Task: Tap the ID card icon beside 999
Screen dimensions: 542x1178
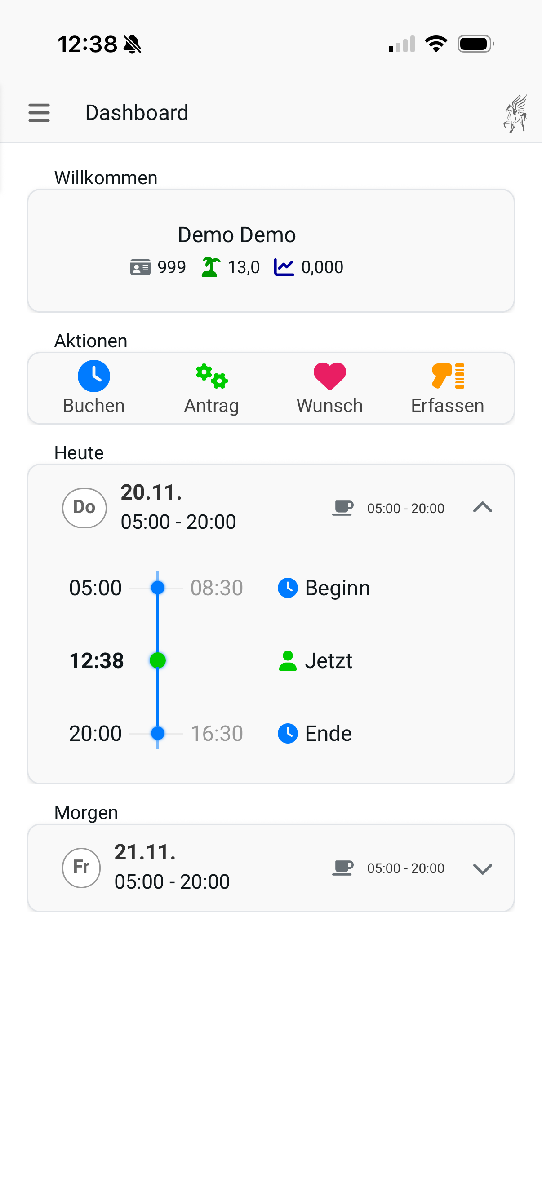Action: 140,267
